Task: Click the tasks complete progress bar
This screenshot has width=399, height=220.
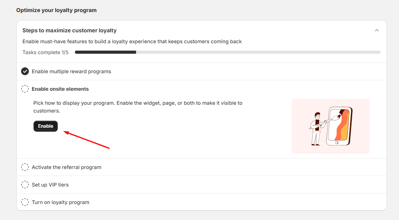Action: tap(228, 52)
